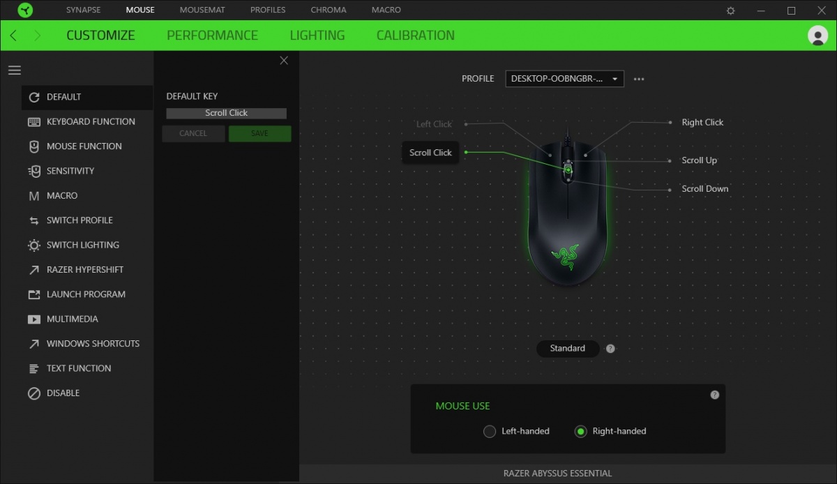Click the Keyboard Function keyboard icon
837x484 pixels.
point(34,121)
